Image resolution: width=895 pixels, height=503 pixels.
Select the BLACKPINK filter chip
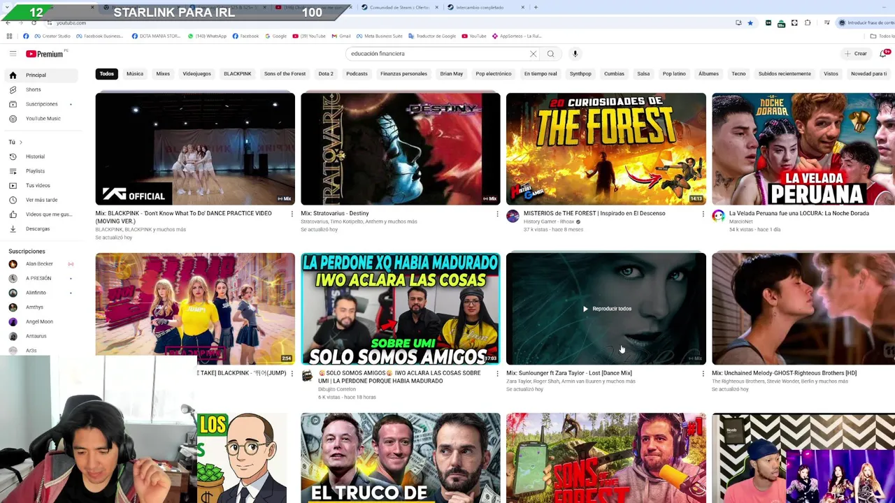pyautogui.click(x=237, y=73)
